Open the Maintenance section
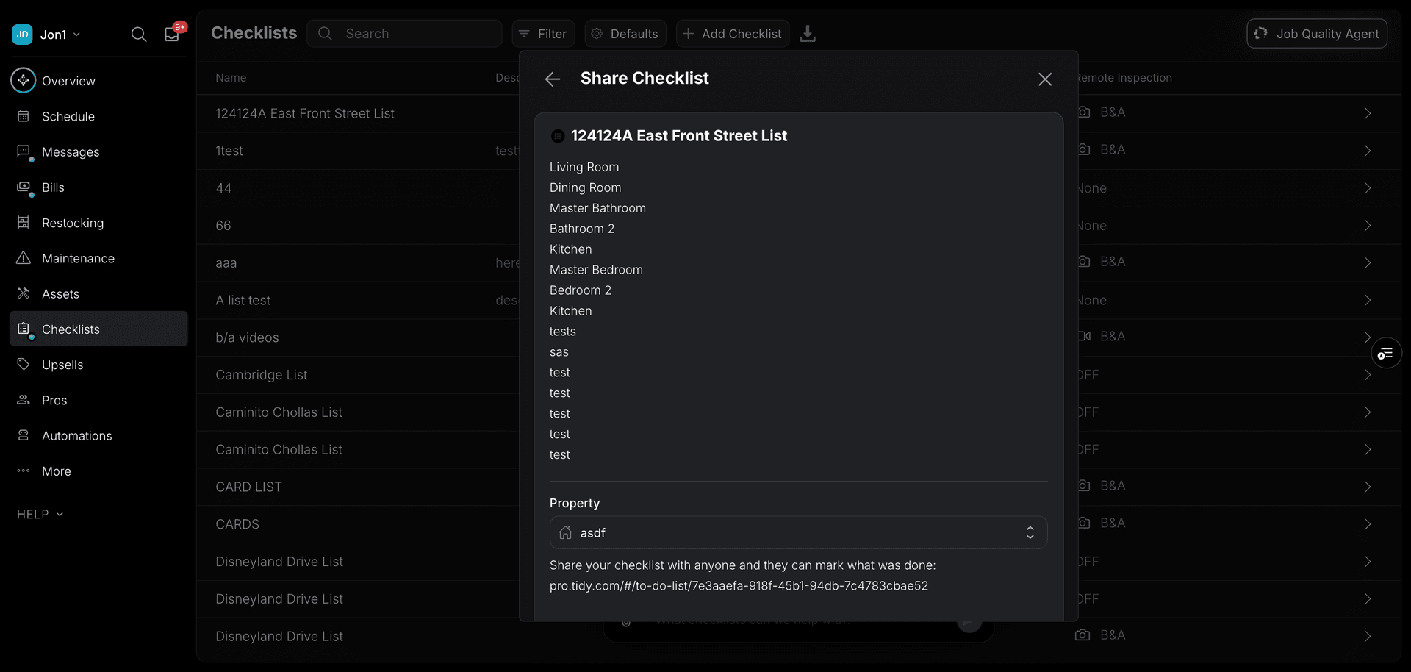The width and height of the screenshot is (1411, 672). click(x=77, y=258)
